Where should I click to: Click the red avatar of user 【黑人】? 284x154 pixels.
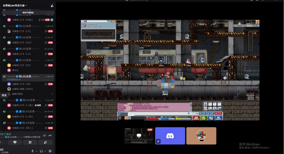(x=9, y=128)
